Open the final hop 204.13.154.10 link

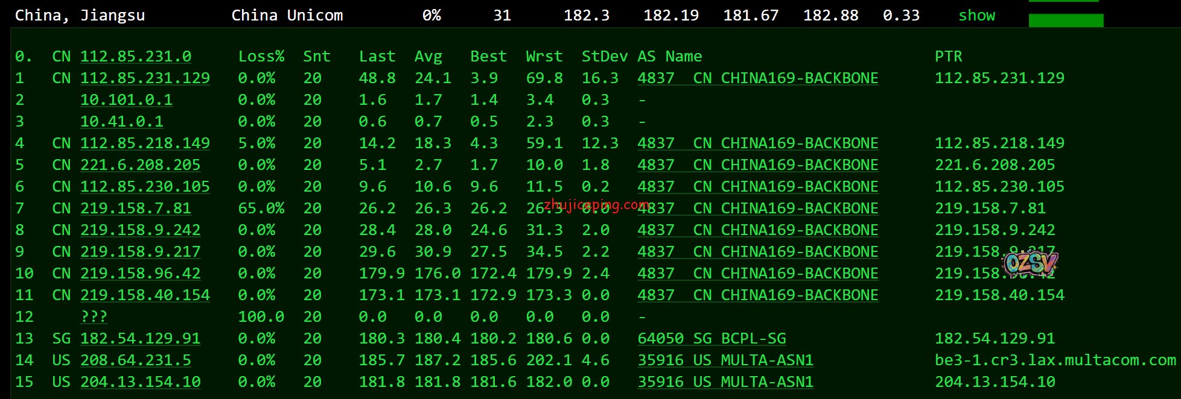click(x=140, y=382)
